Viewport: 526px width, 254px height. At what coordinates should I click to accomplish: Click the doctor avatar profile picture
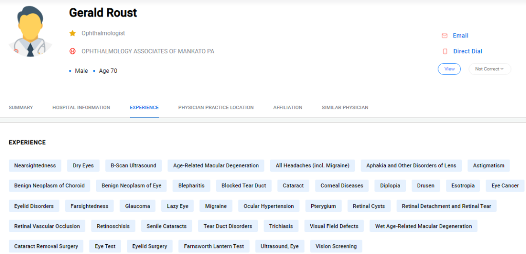pos(30,31)
